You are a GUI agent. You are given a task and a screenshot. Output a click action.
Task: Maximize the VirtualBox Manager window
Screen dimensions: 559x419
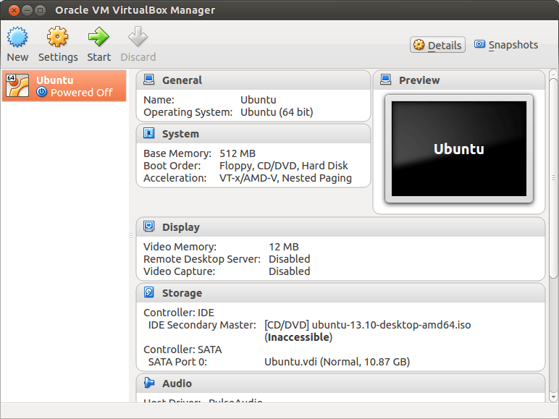pyautogui.click(x=40, y=10)
